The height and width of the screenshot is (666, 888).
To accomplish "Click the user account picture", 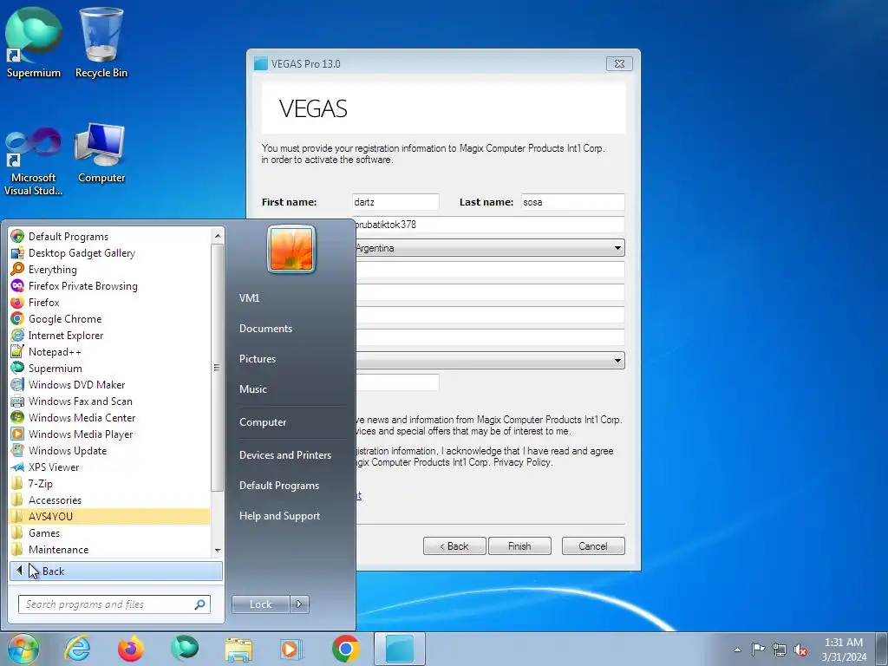I will point(291,249).
